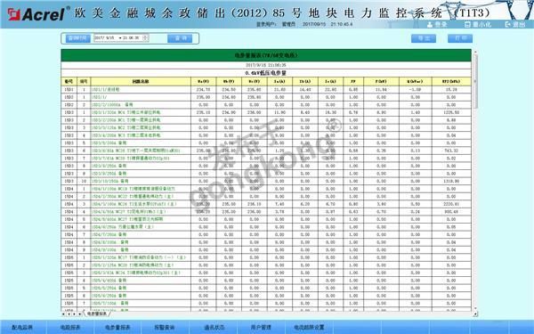Click the 1504/6/250A circuit name row
This screenshot has width=534, height=334.
coord(123,227)
